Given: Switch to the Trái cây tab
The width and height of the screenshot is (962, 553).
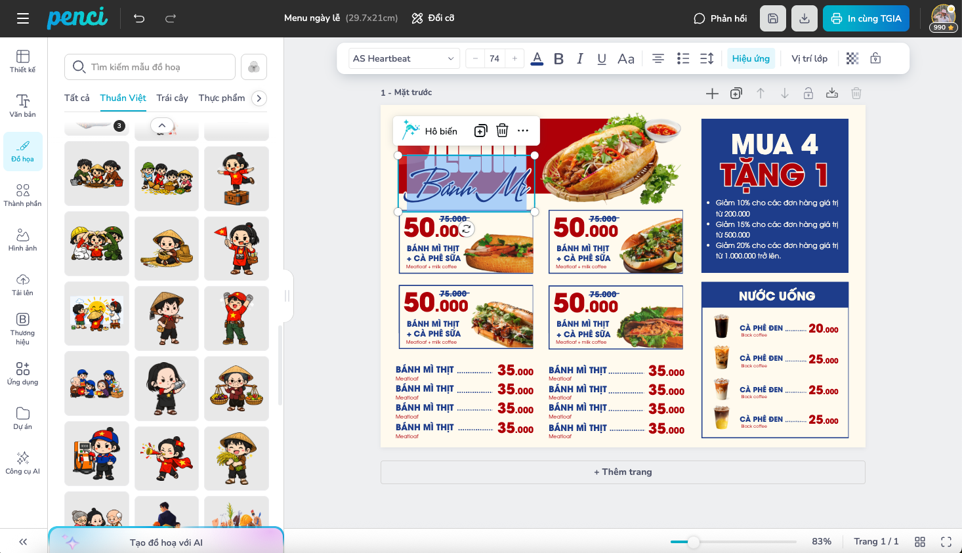Looking at the screenshot, I should (x=172, y=98).
